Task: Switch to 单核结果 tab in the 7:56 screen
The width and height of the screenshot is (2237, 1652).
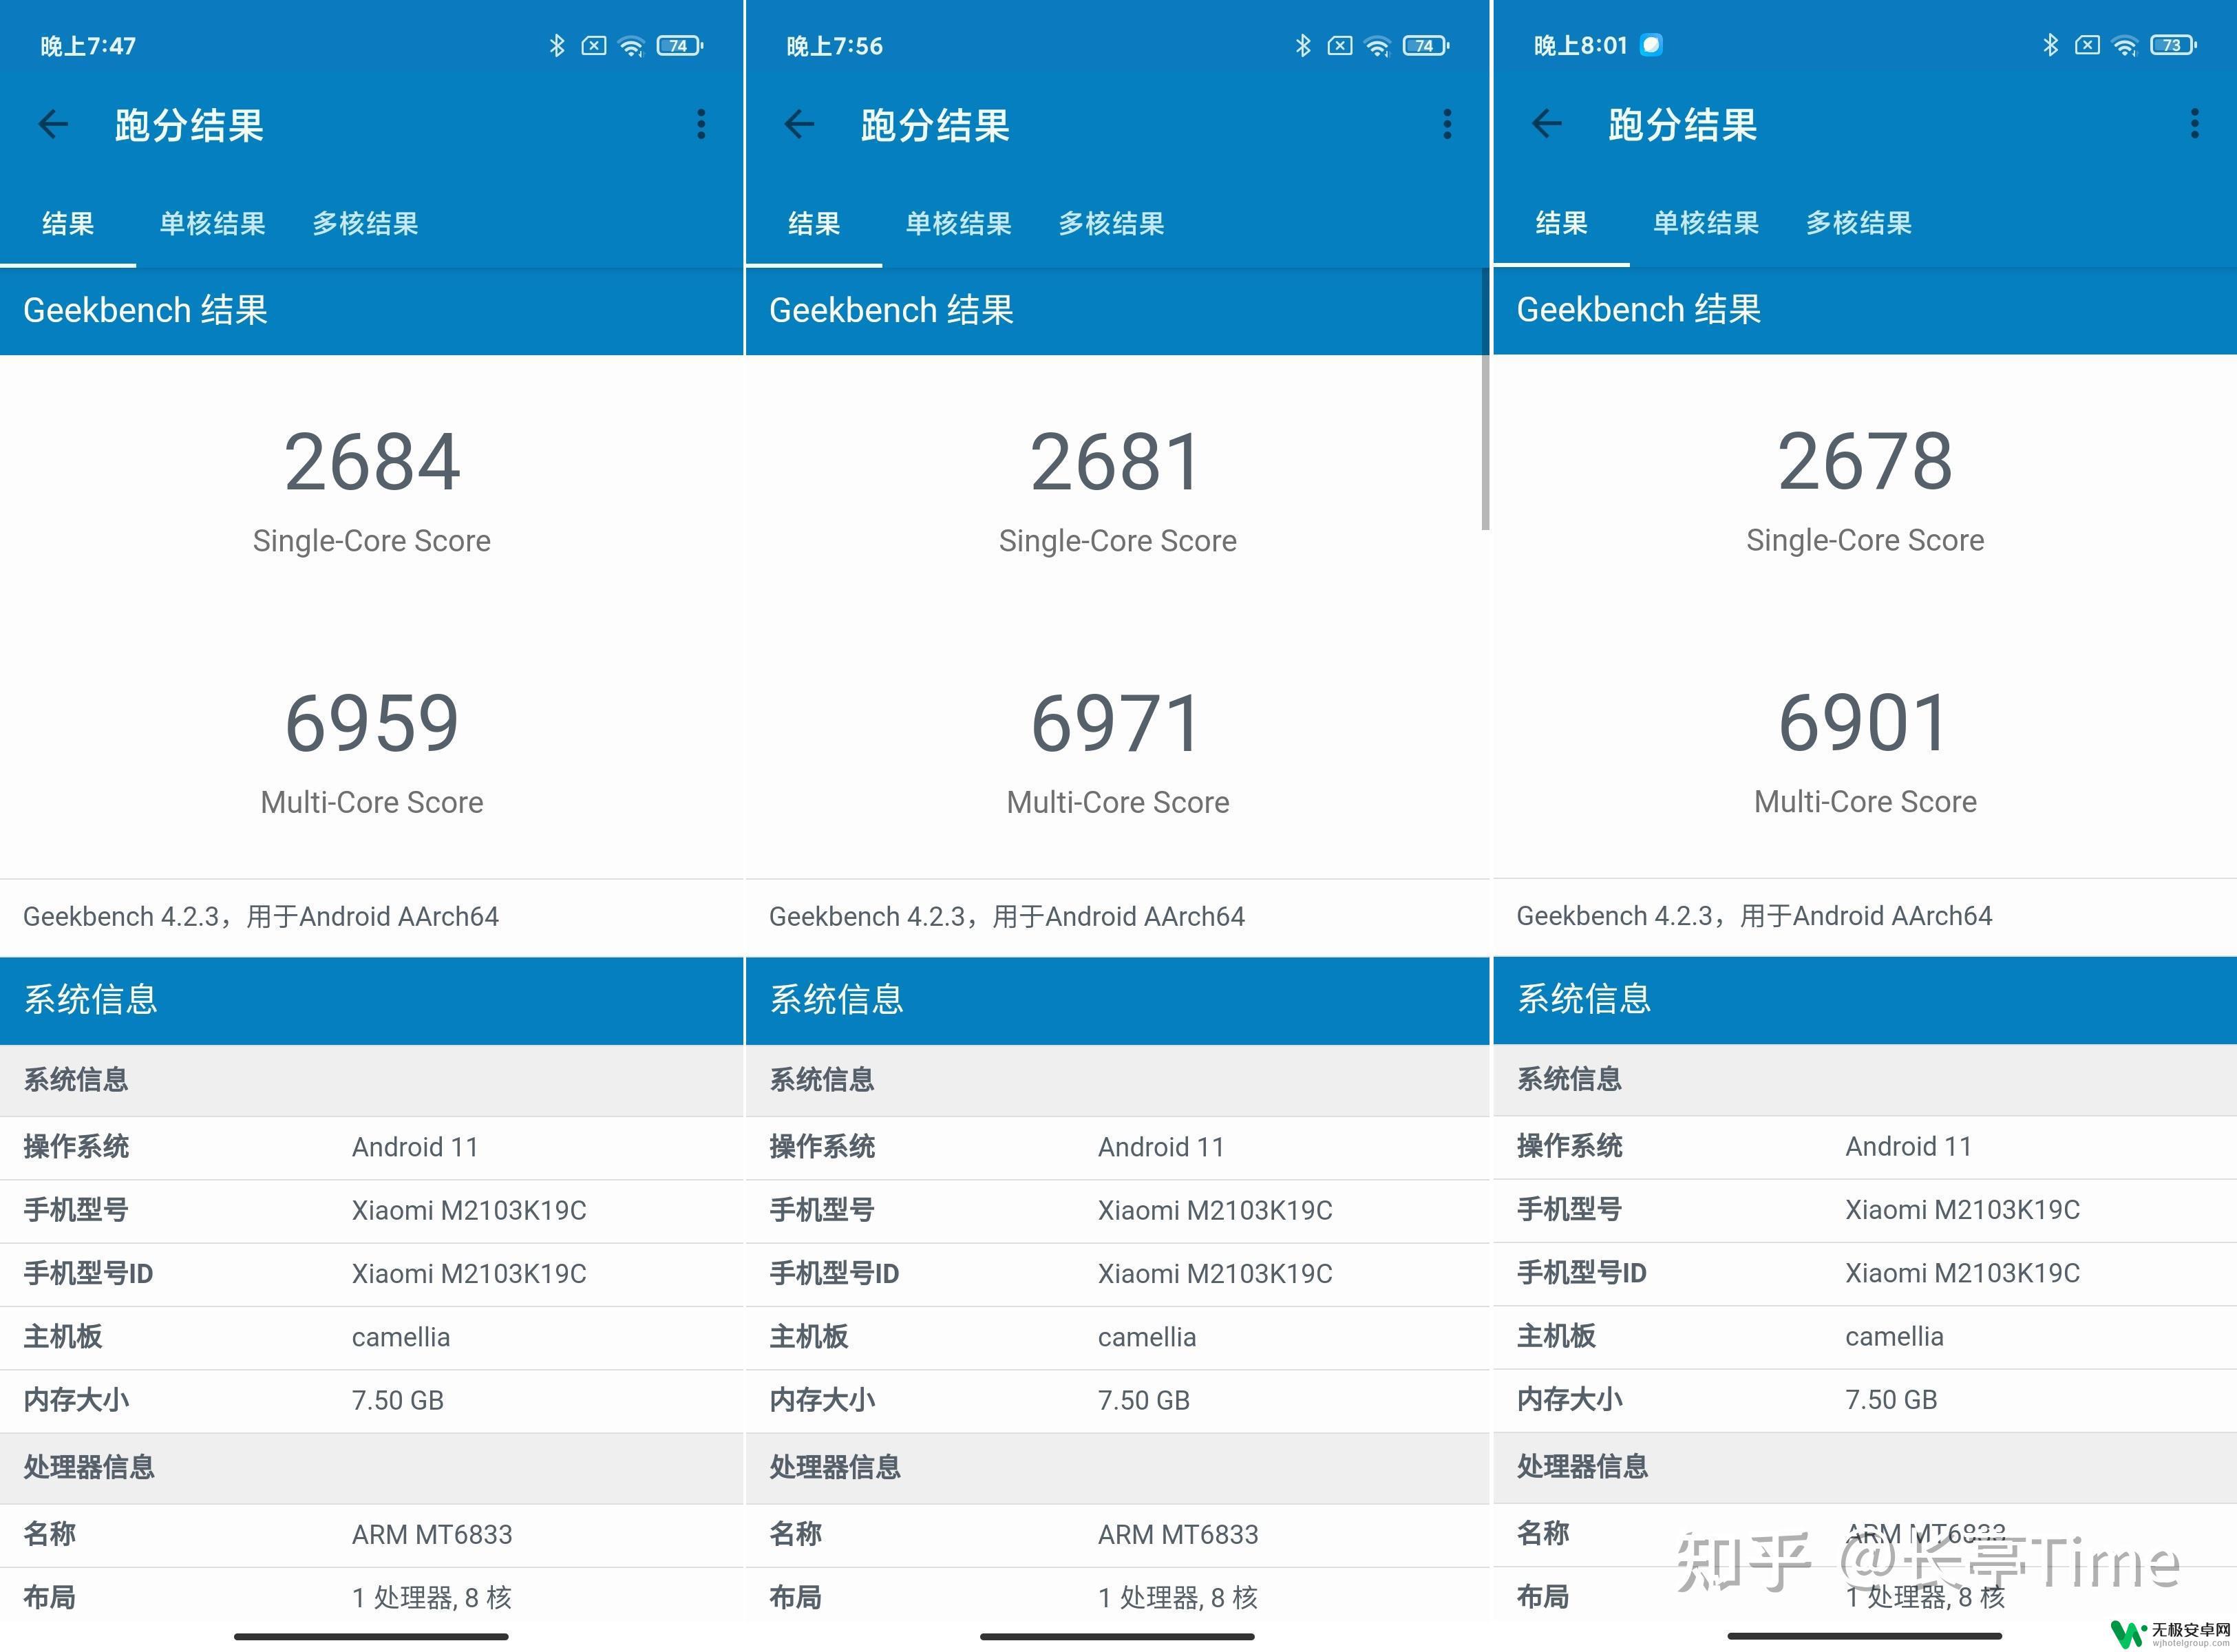Action: 958,223
